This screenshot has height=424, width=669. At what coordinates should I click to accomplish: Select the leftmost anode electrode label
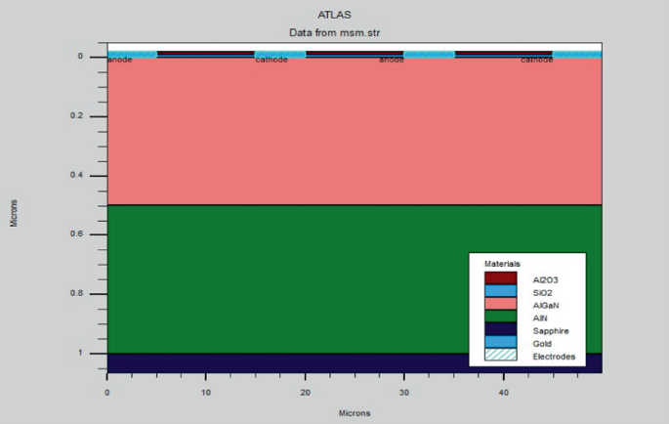[x=120, y=60]
